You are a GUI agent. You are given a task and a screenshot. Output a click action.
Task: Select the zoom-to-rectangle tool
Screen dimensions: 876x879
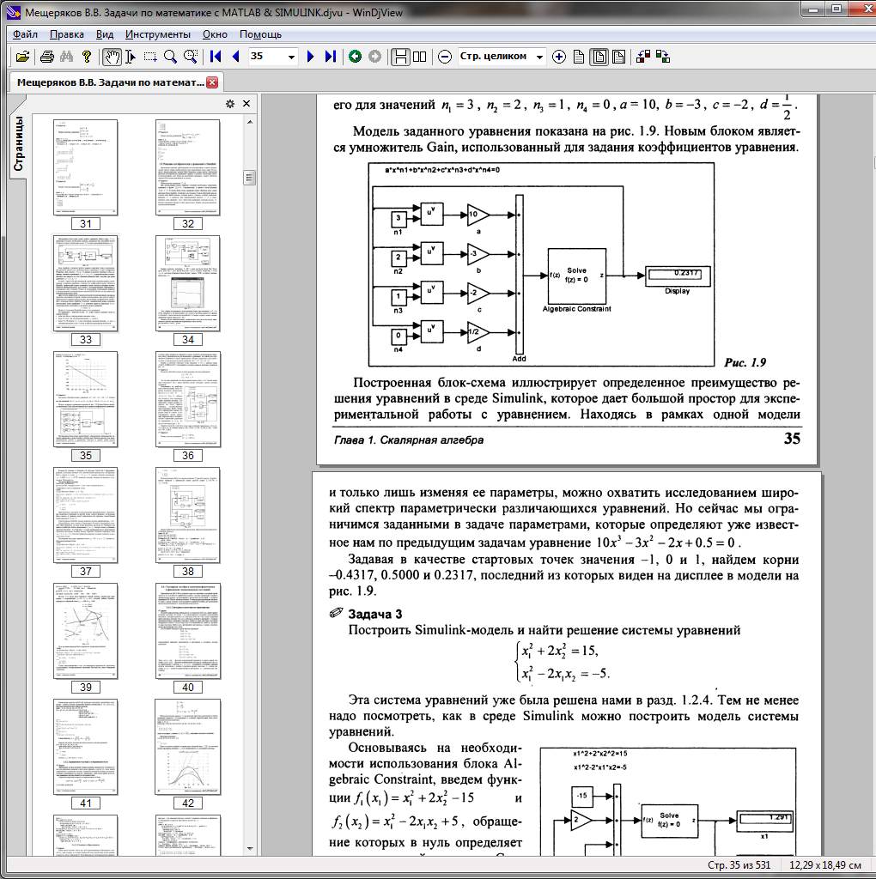[x=190, y=57]
